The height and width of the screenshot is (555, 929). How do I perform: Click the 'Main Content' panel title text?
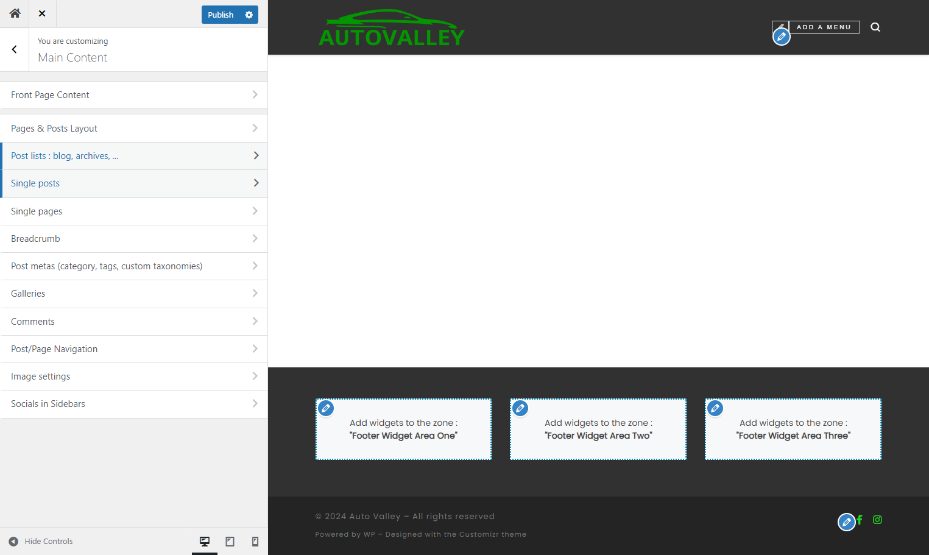coord(72,57)
